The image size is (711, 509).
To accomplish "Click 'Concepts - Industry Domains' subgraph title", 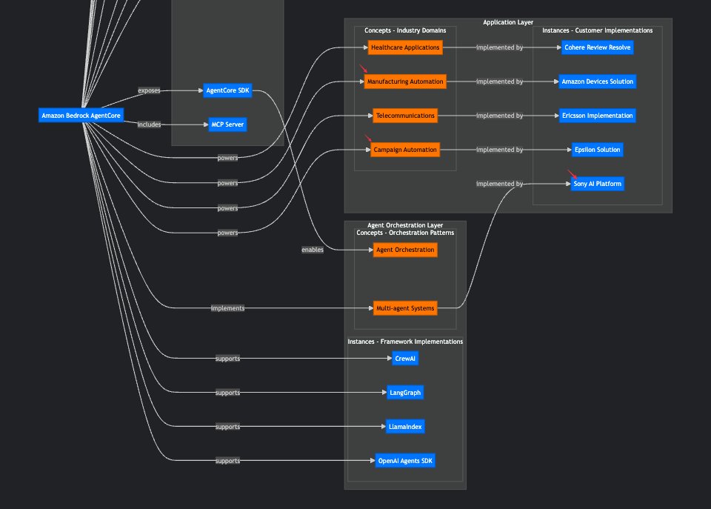I will click(405, 30).
